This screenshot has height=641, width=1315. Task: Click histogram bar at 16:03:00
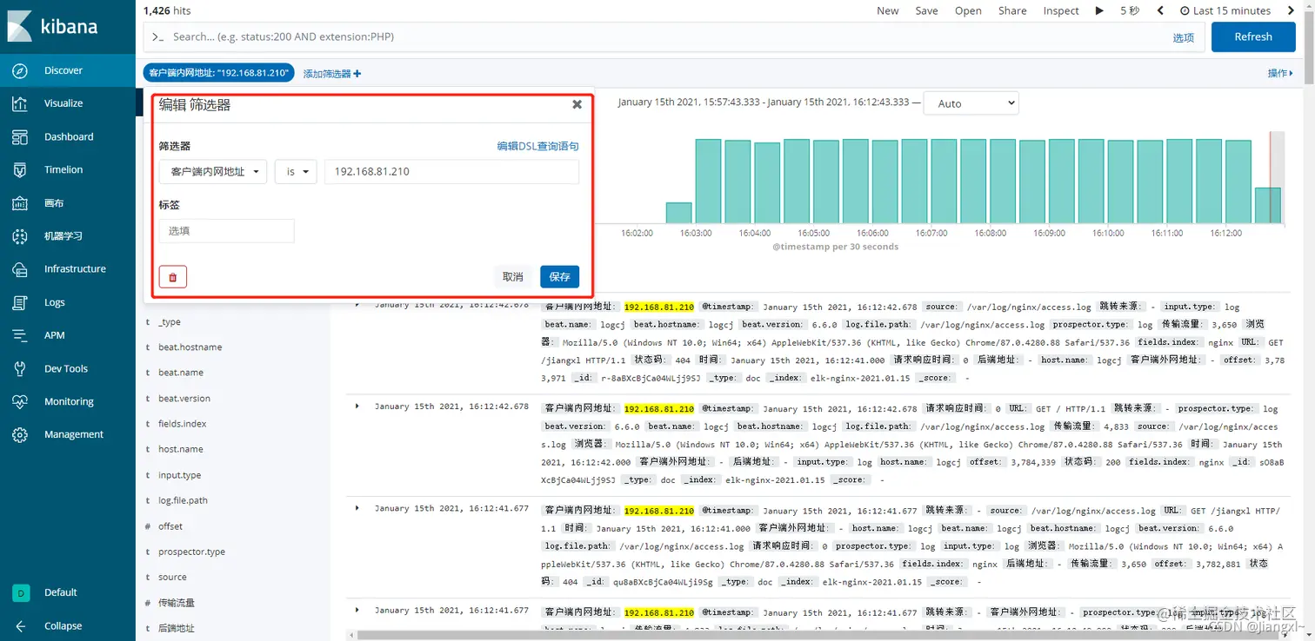(708, 181)
